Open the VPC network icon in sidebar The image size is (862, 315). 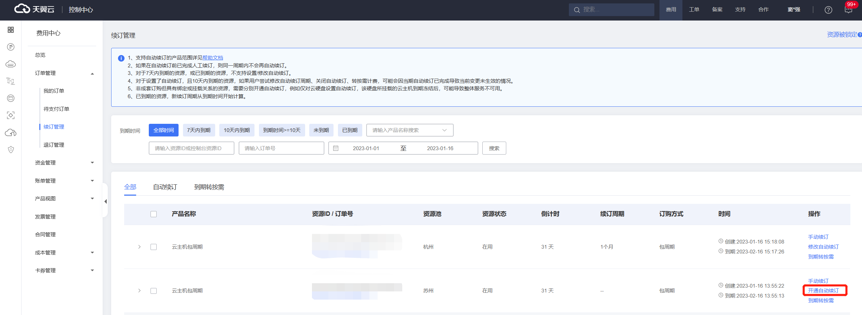[11, 81]
